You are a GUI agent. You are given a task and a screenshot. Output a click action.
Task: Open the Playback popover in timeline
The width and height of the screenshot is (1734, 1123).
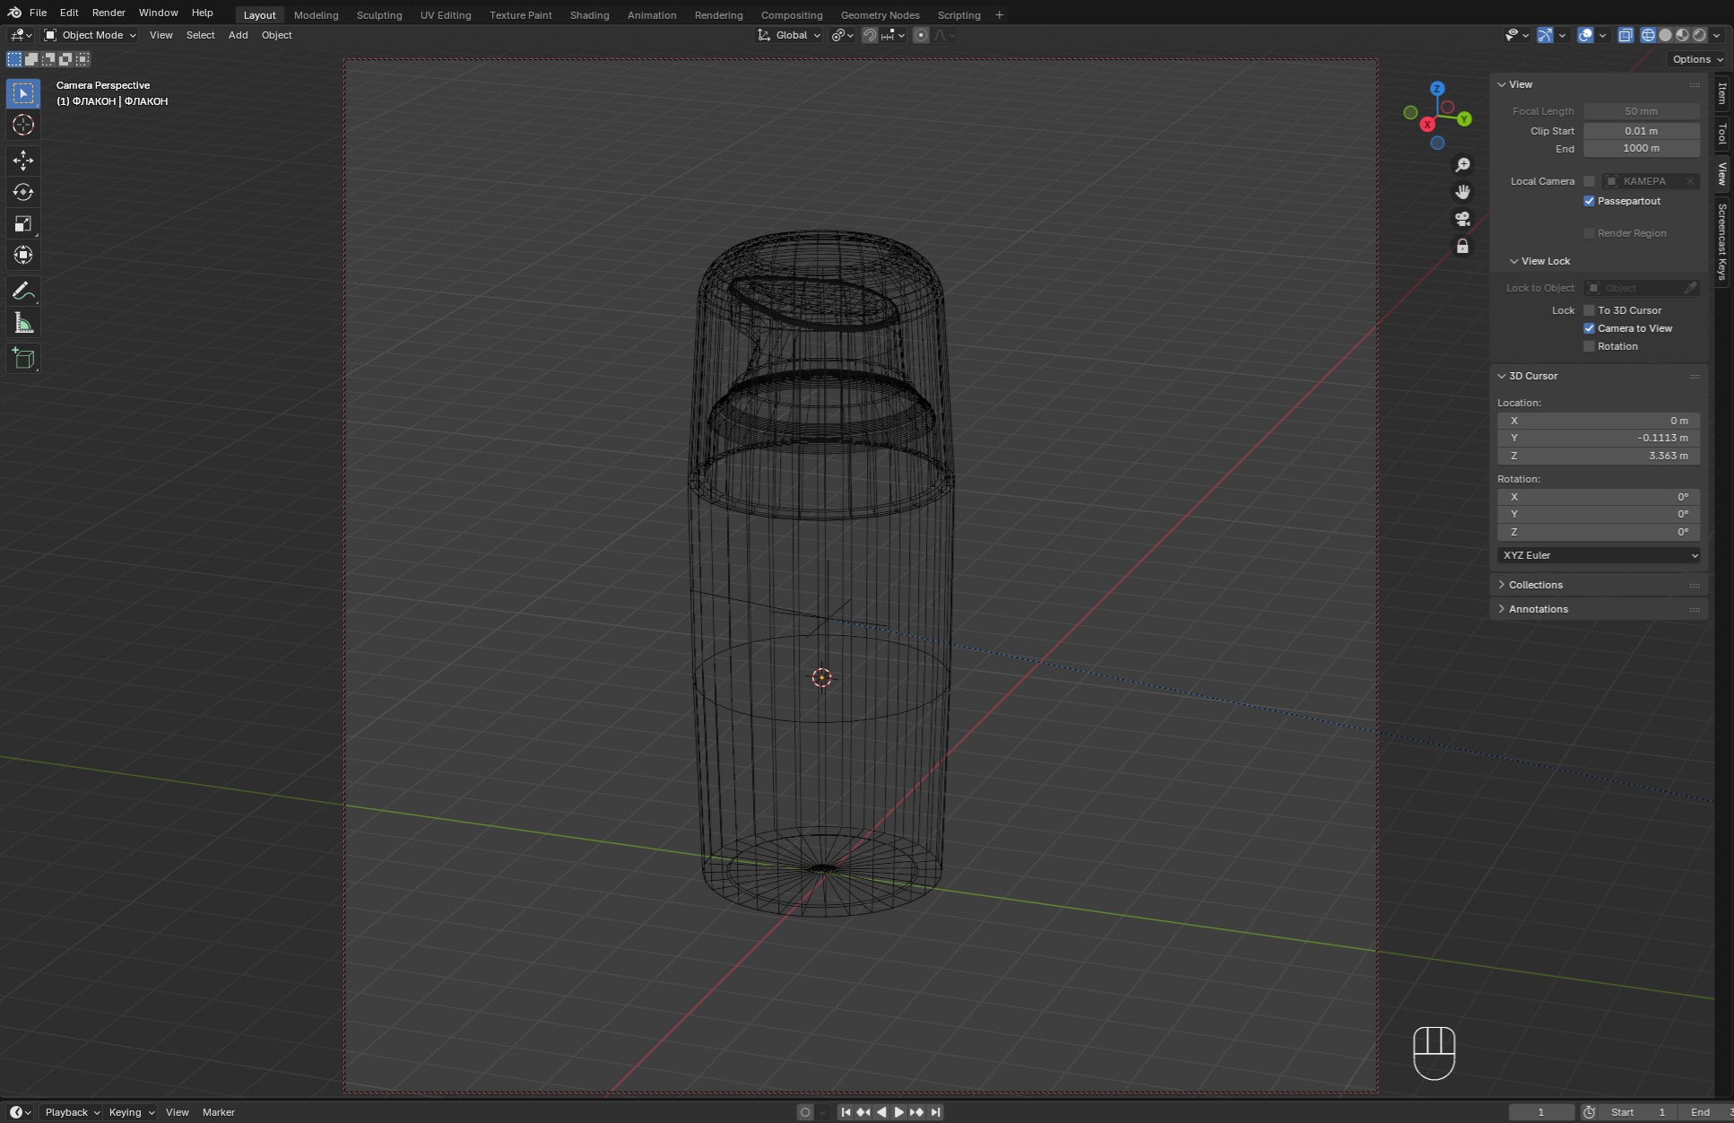(72, 1112)
